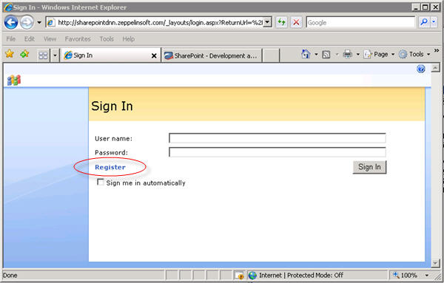This screenshot has height=283, width=444.
Task: Click the RSS Feeds icon
Action: [326, 54]
